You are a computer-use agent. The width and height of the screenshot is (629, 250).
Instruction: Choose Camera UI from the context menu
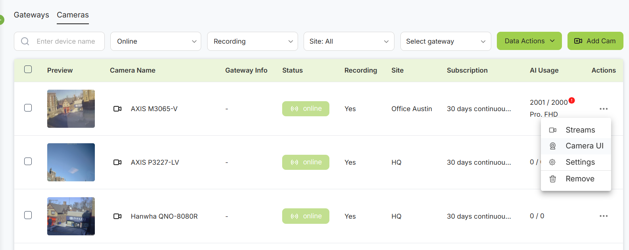584,146
